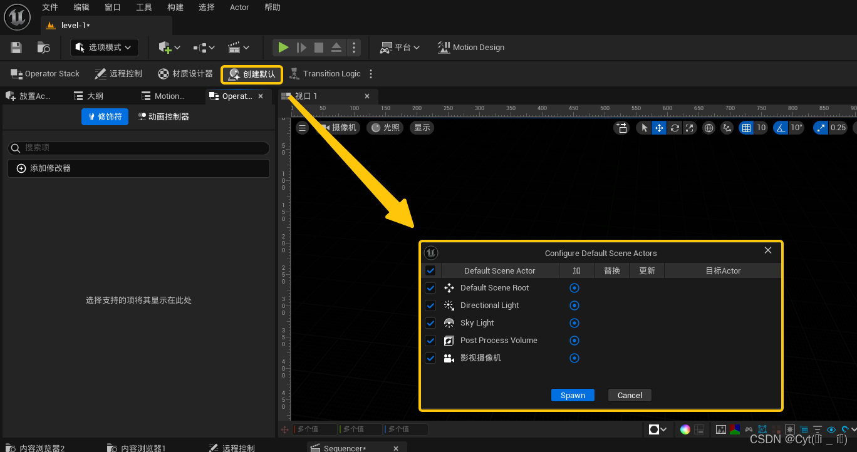Viewport: 857px width, 452px height.
Task: Toggle grid snapping icon
Action: click(x=746, y=128)
